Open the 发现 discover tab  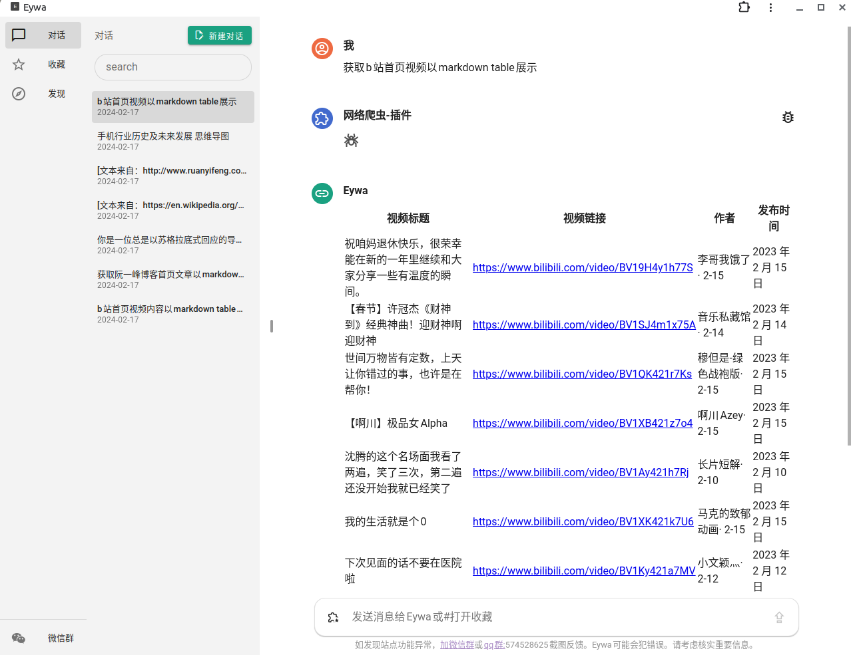pos(43,94)
